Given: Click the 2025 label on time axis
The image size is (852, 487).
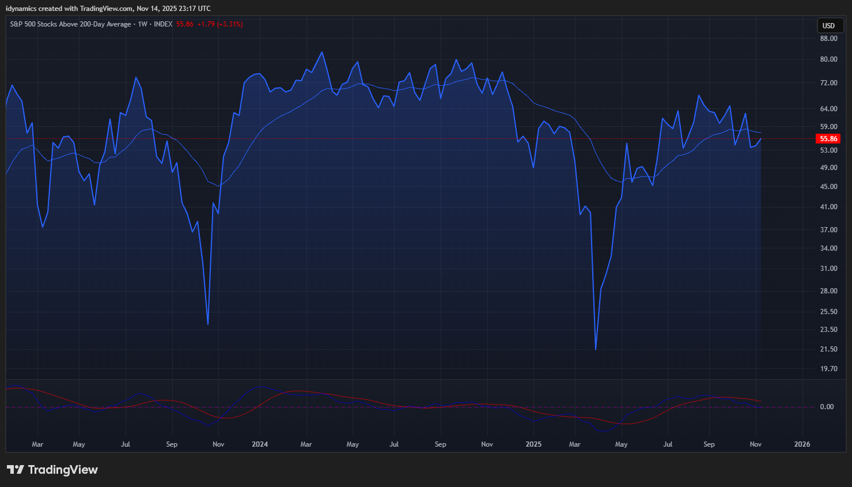Looking at the screenshot, I should pos(533,444).
